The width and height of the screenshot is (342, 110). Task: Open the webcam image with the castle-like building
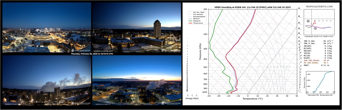(x=47, y=80)
